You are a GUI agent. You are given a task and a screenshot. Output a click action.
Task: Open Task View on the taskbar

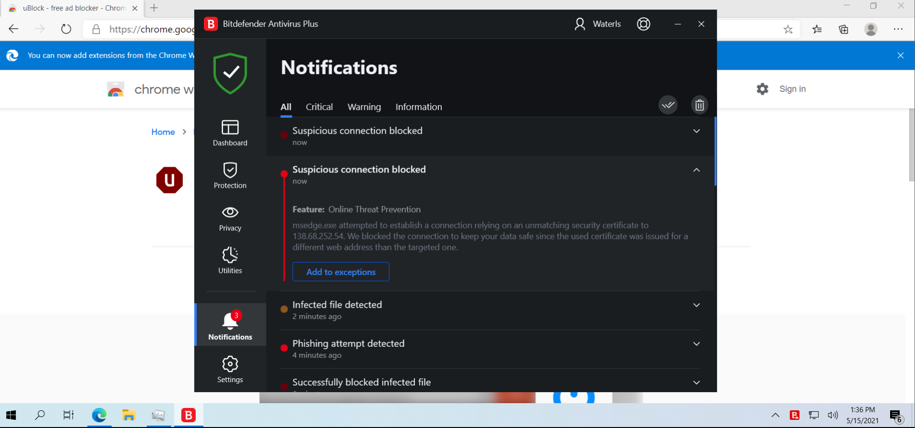pos(68,415)
